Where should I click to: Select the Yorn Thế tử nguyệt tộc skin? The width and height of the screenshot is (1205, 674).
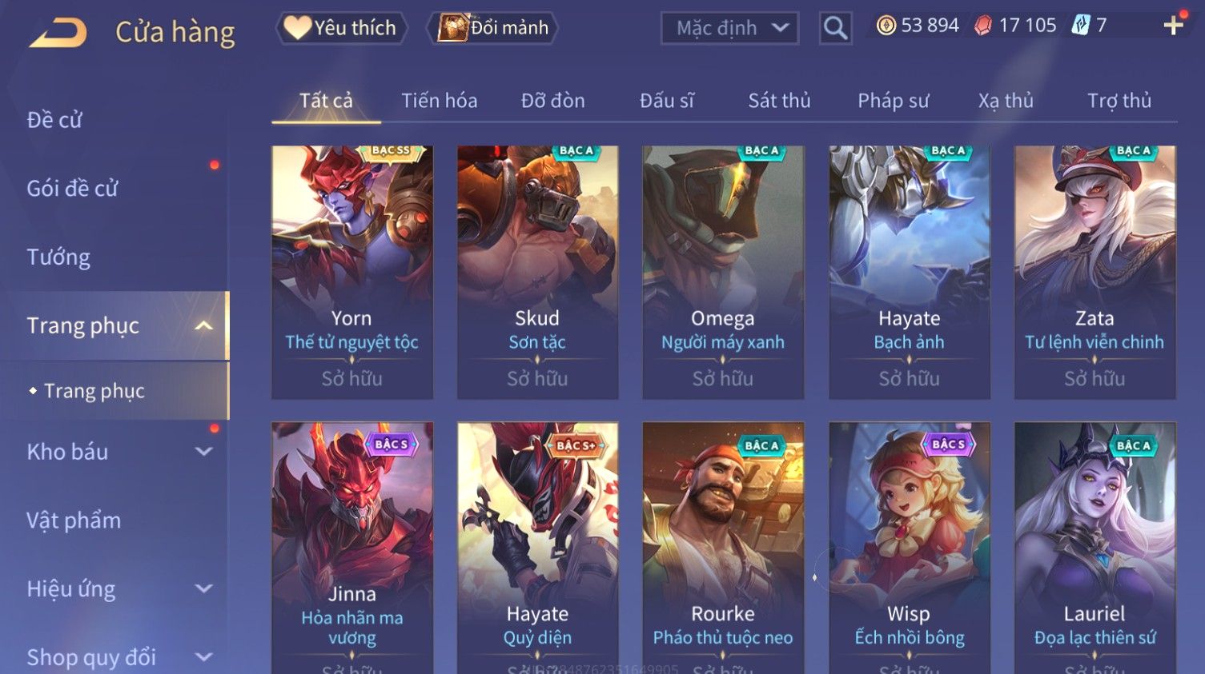pos(352,272)
